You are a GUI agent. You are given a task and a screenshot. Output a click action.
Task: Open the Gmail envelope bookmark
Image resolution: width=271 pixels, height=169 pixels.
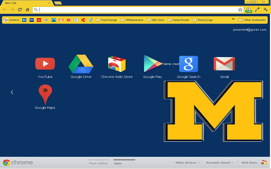pos(61,20)
